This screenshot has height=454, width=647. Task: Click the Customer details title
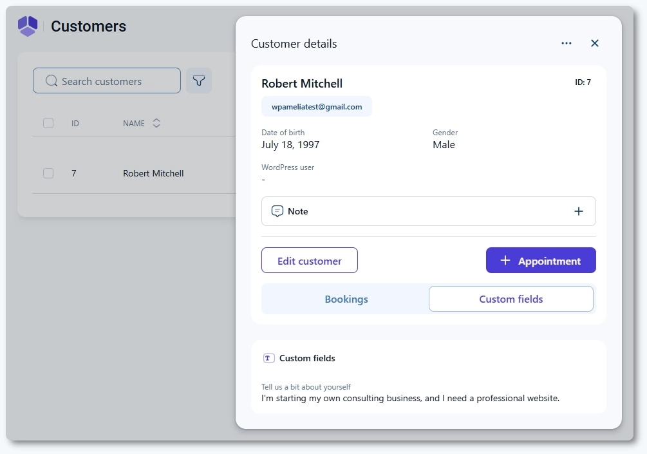click(294, 44)
